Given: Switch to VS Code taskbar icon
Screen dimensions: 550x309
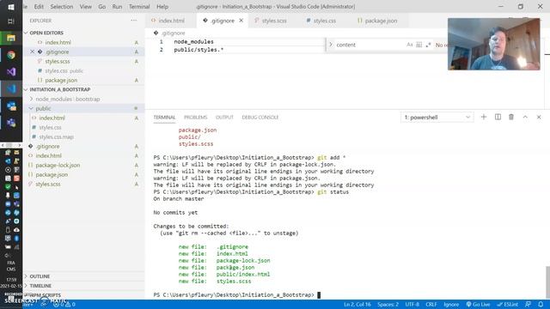Looking at the screenshot, I should [11, 89].
